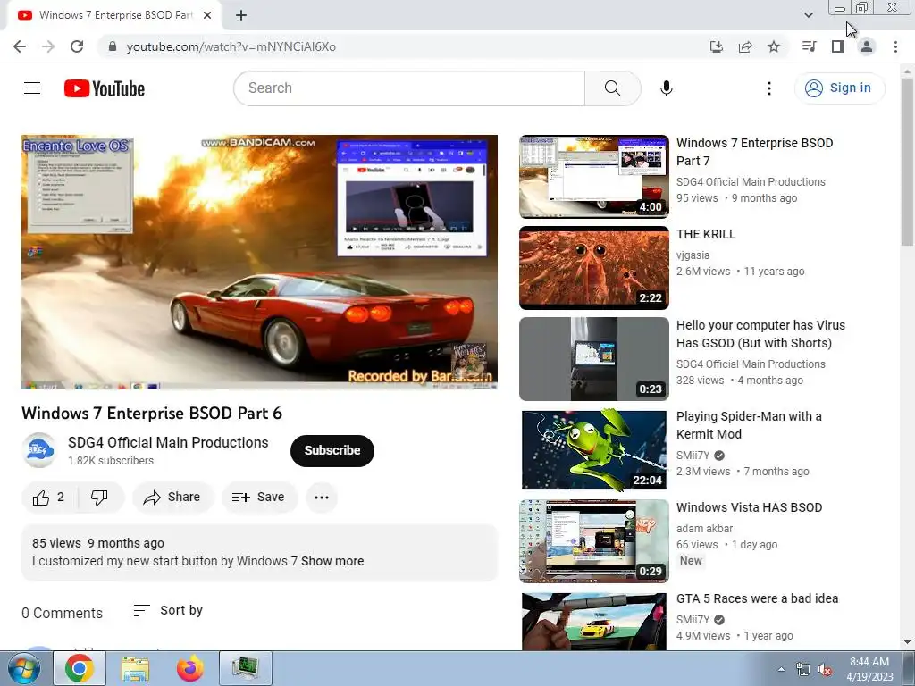This screenshot has width=915, height=686.
Task: Open channel name link 'vjgasia'
Action: click(693, 255)
